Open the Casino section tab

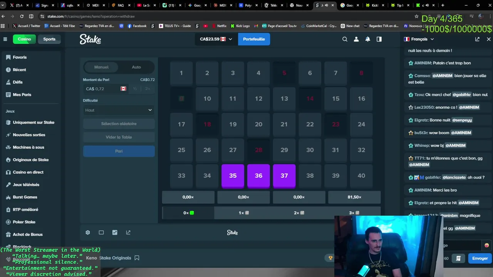pyautogui.click(x=24, y=39)
